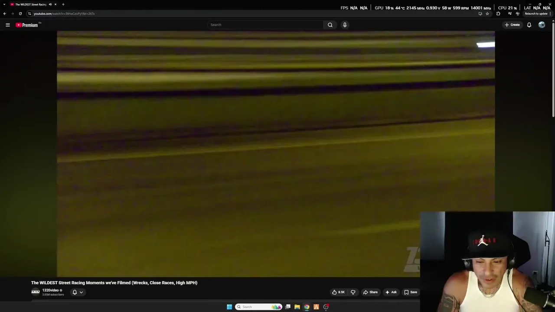This screenshot has width=555, height=312.
Task: Bookmark this page with the star icon
Action: 487,13
